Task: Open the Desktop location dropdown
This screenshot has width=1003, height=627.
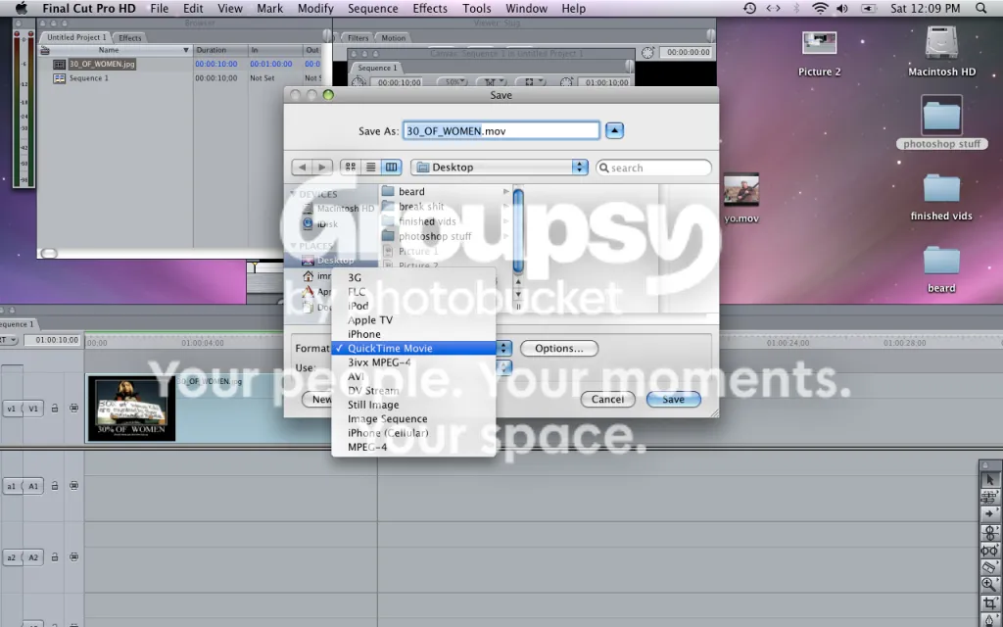Action: (499, 167)
